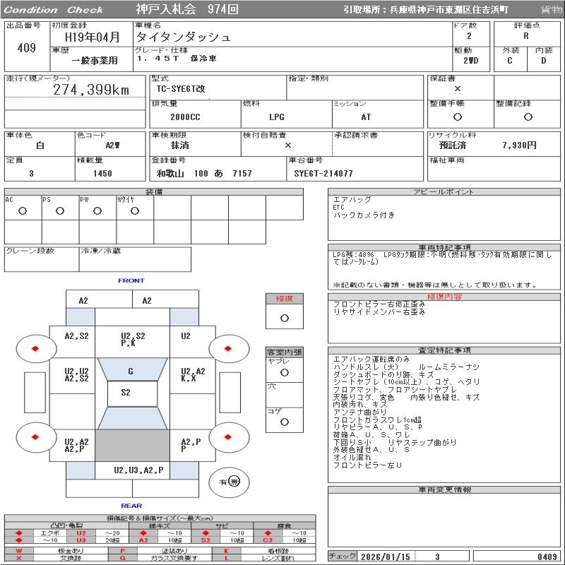The width and height of the screenshot is (565, 565).
Task: Select the rear-left wheel red diamond marker
Action: 35,437
